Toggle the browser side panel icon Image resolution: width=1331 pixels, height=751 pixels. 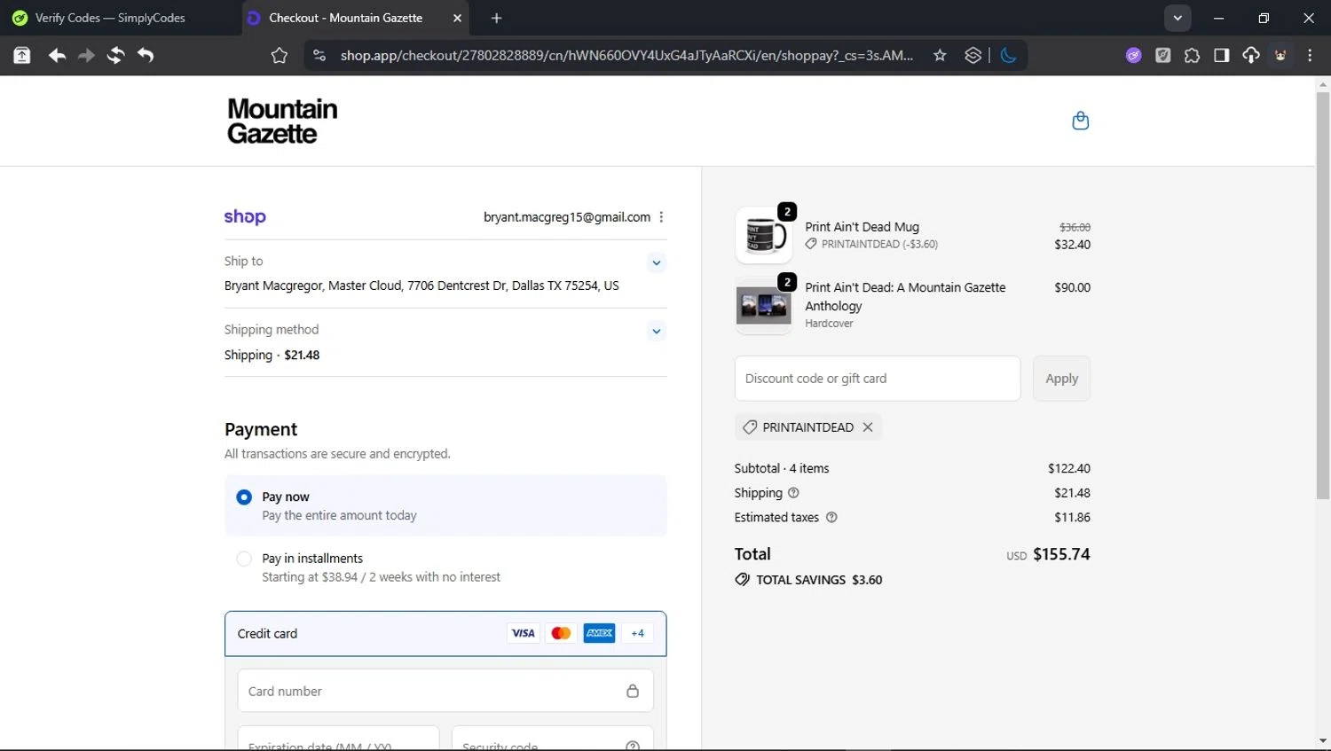pyautogui.click(x=1221, y=56)
